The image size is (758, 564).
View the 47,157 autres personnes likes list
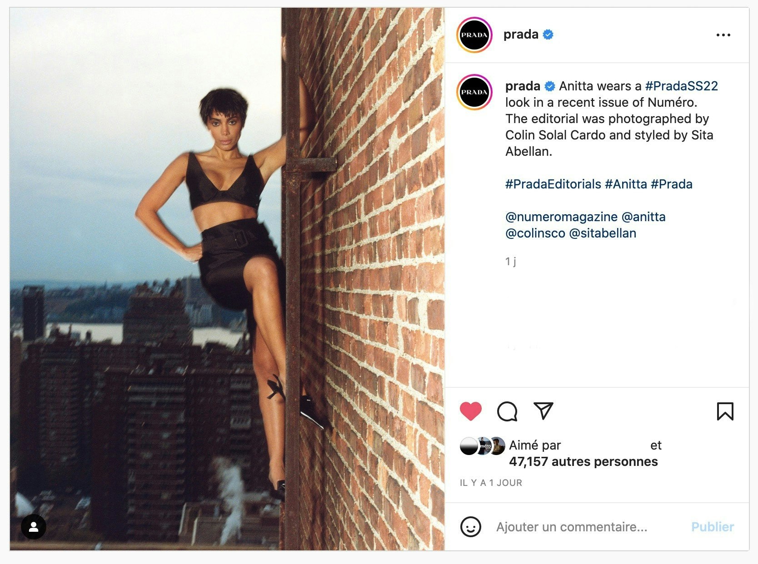pos(583,461)
